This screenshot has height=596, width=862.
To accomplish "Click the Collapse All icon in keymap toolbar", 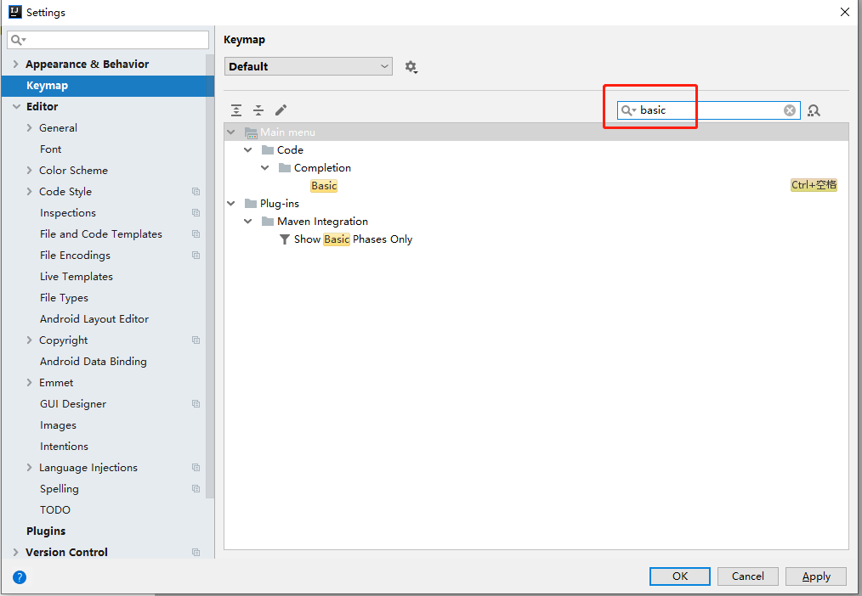I will 258,110.
